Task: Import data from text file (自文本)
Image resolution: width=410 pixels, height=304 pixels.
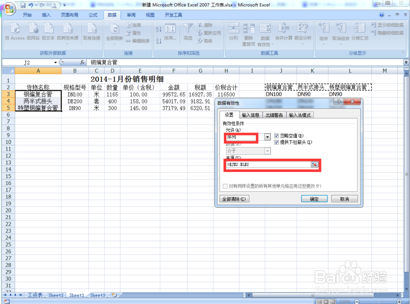Action: coord(48,32)
